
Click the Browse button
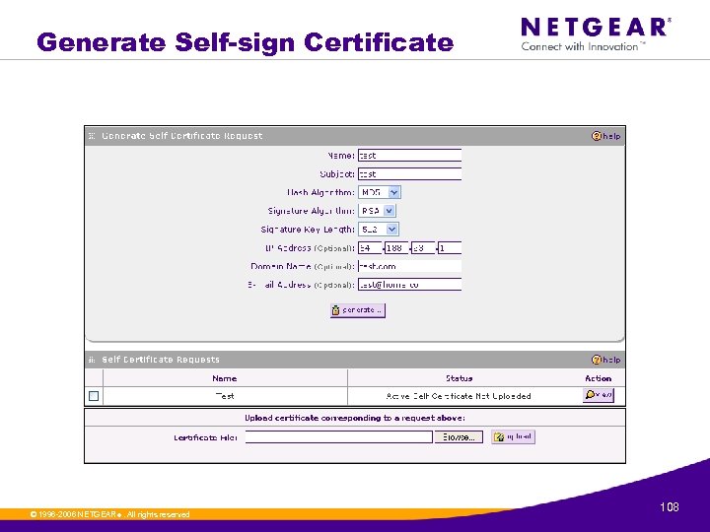(x=459, y=437)
